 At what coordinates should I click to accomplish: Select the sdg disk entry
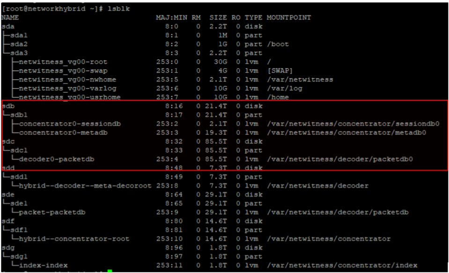[x=7, y=248]
